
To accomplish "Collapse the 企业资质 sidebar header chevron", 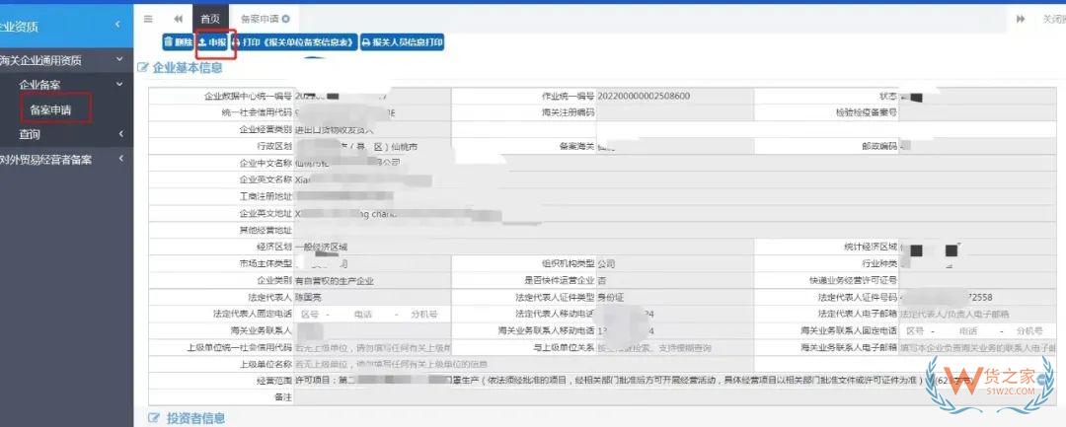I will 117,25.
